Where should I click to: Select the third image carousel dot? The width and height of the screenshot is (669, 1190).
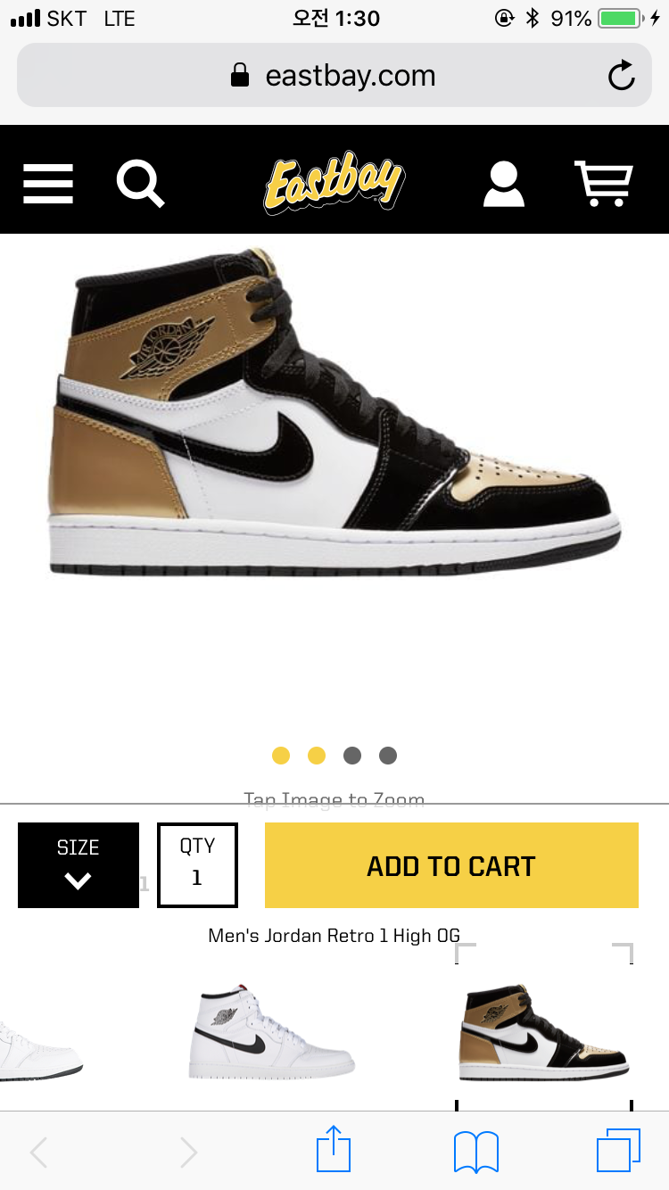(352, 756)
